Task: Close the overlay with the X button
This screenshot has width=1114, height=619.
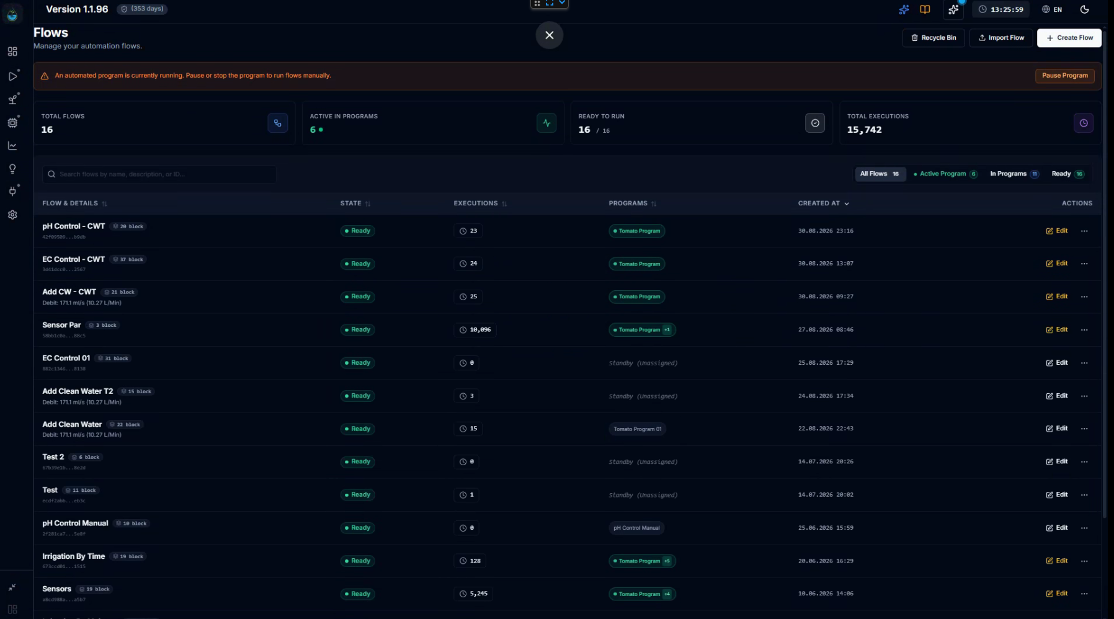Action: click(x=550, y=35)
